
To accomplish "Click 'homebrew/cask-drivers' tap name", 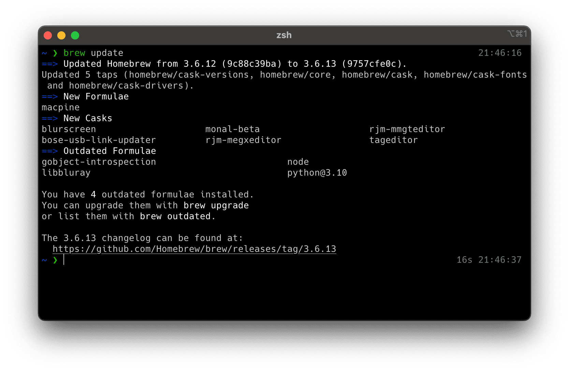I will [x=126, y=85].
